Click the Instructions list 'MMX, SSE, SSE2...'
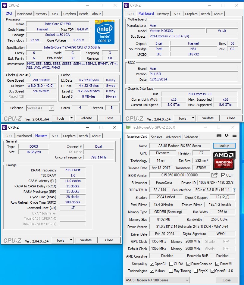This screenshot has height=285, width=244. click(x=72, y=66)
